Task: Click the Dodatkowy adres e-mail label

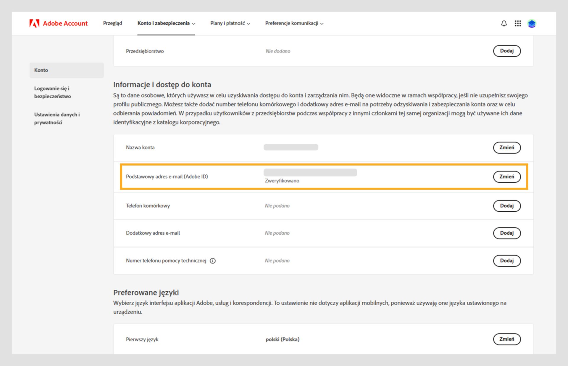Action: [153, 233]
